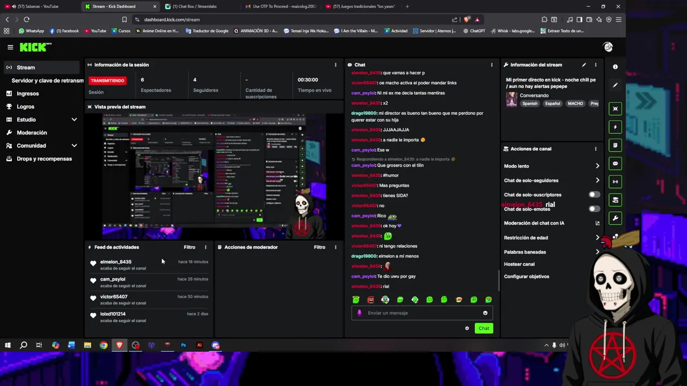
Task: Open the Windows Start menu
Action: click(8, 345)
